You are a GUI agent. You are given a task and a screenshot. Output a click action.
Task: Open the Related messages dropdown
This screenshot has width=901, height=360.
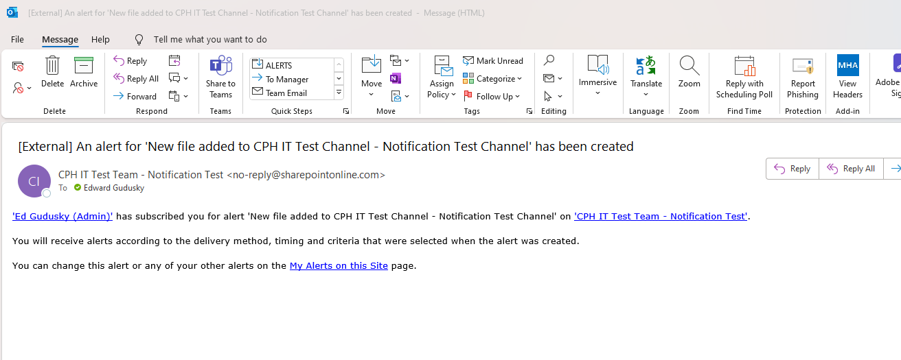tap(553, 78)
